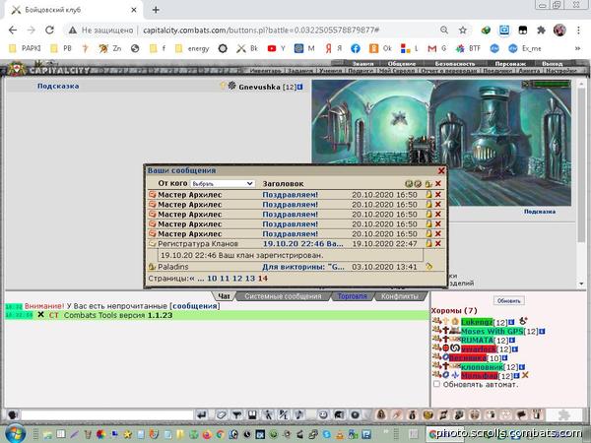This screenshot has height=443, width=591.
Task: Delete first Мастер Архилес message at 20.10.2020 16:50
Action: (438, 194)
